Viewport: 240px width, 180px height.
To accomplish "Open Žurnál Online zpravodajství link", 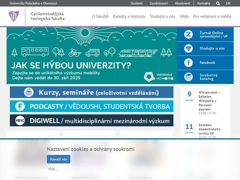I will tap(214, 34).
